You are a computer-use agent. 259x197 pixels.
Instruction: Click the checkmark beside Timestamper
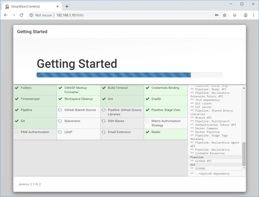pos(17,99)
